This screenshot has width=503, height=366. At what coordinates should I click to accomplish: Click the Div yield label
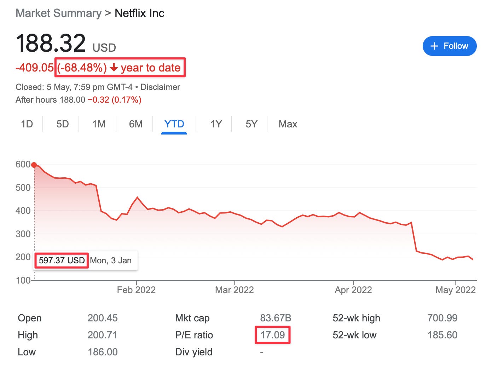coord(194,352)
